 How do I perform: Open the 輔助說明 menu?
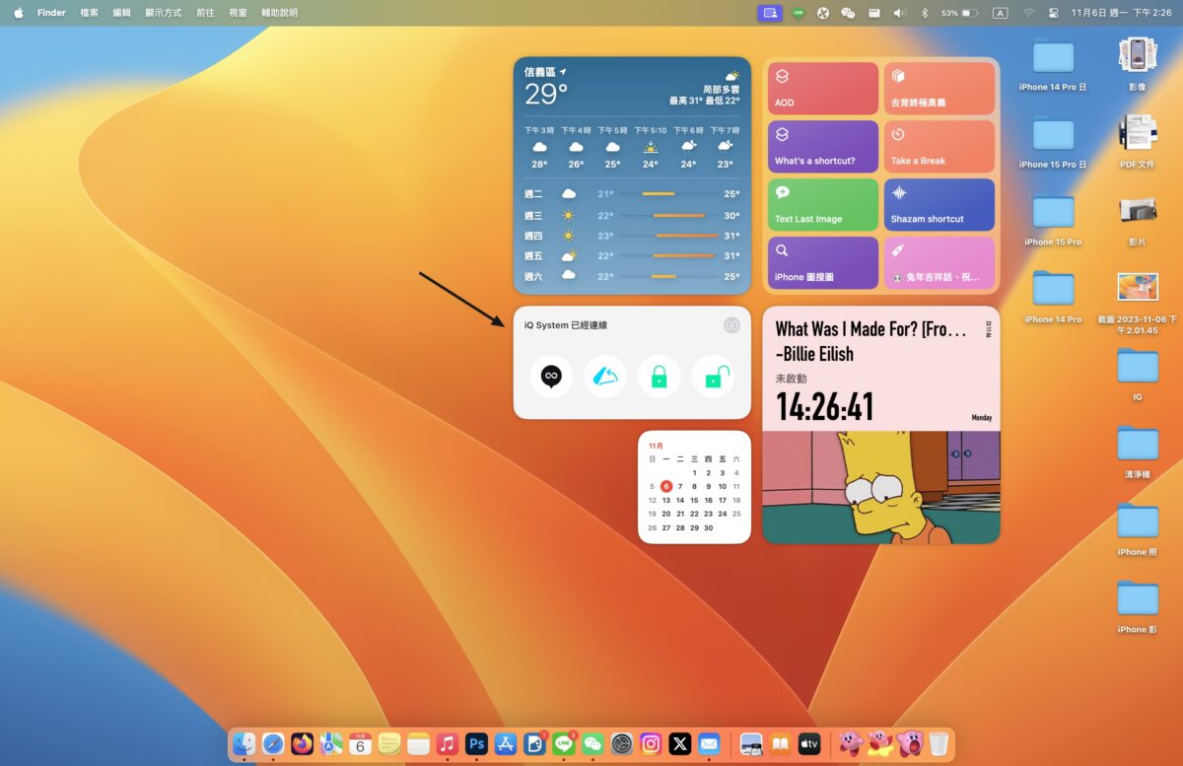click(279, 13)
